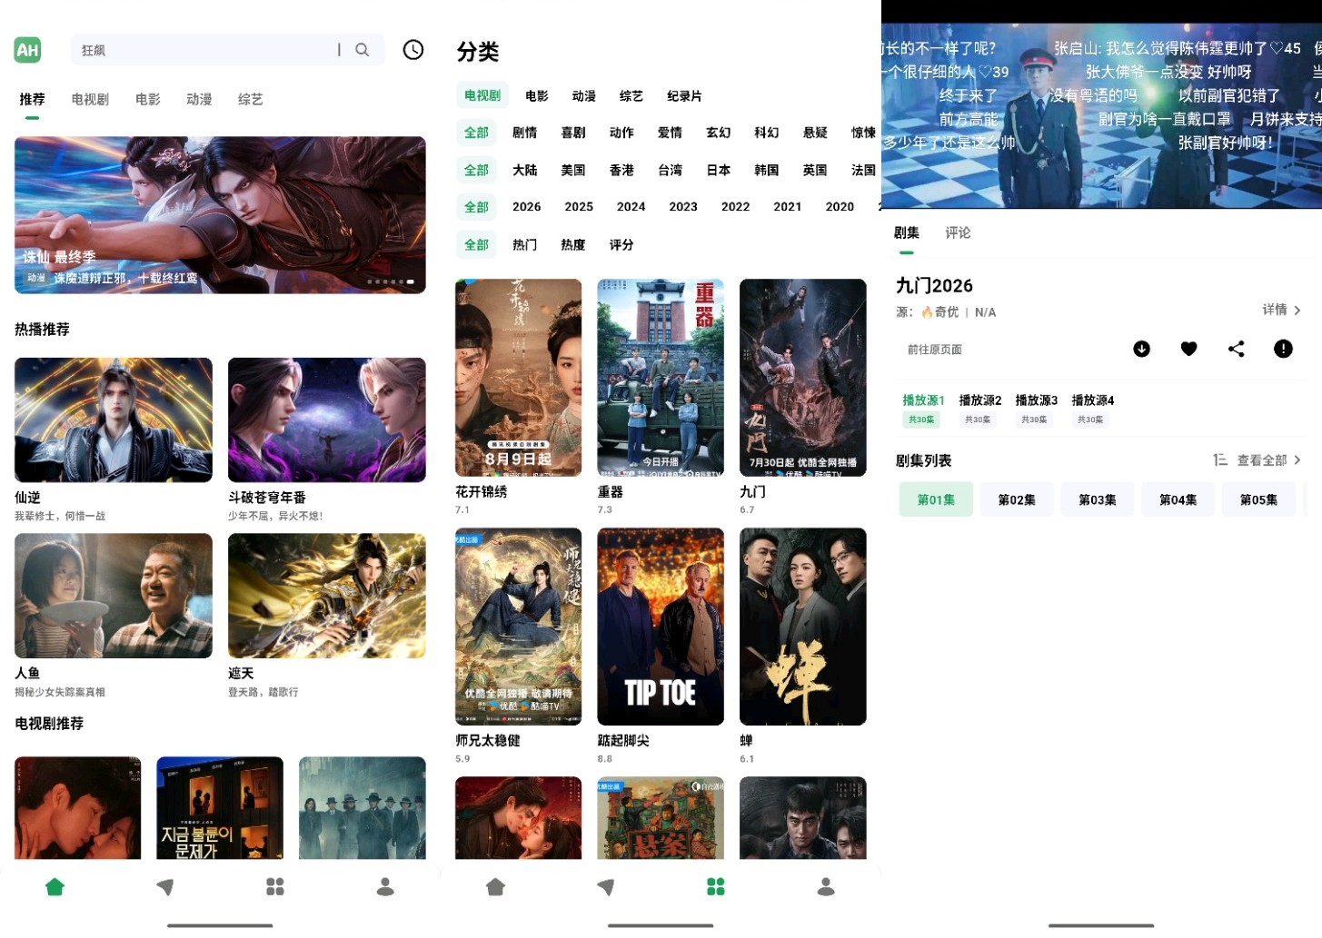Sort category results by 热度
Viewport: 1322px width, 938px height.
click(573, 245)
